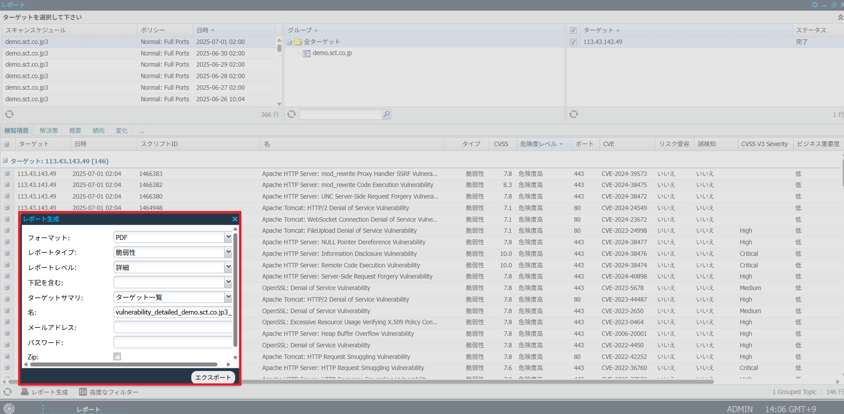Collapse the 全ターゲット tree node
844x414 pixels.
tap(289, 42)
